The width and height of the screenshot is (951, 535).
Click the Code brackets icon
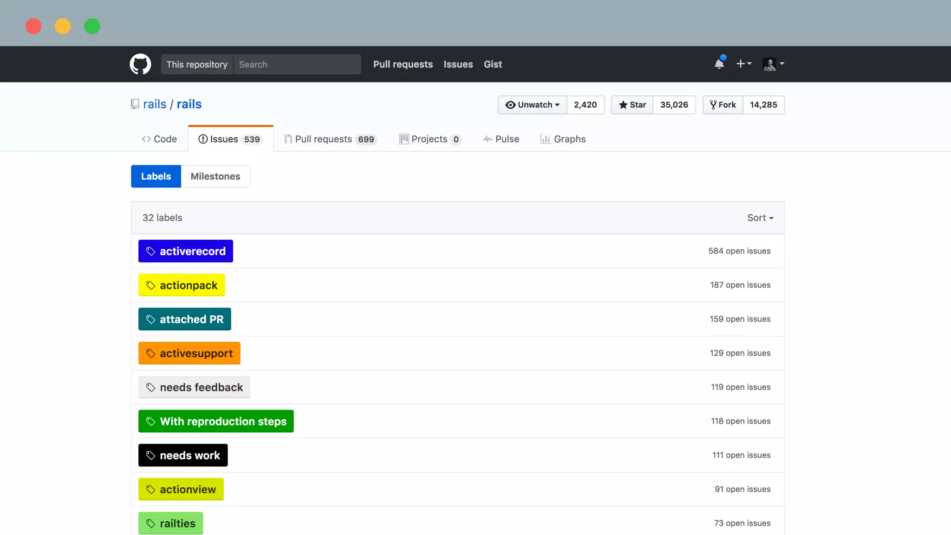[x=146, y=139]
